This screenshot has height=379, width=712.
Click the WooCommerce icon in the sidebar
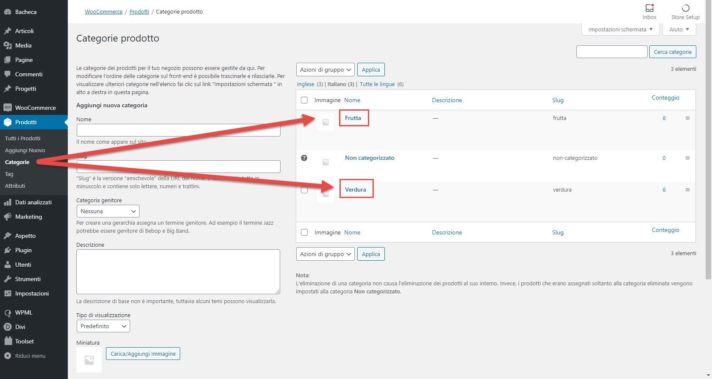[8, 108]
